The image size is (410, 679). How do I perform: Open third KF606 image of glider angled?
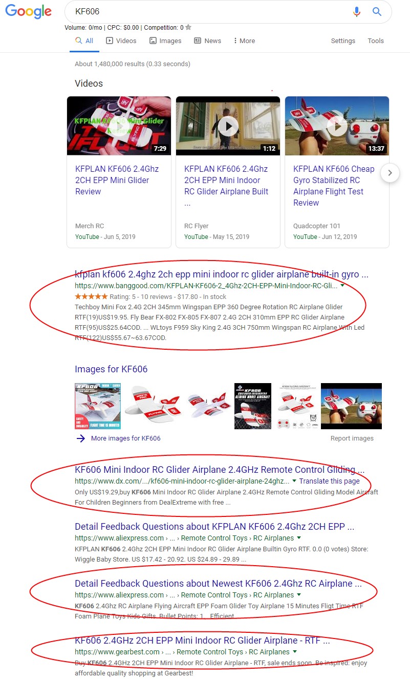click(x=208, y=406)
